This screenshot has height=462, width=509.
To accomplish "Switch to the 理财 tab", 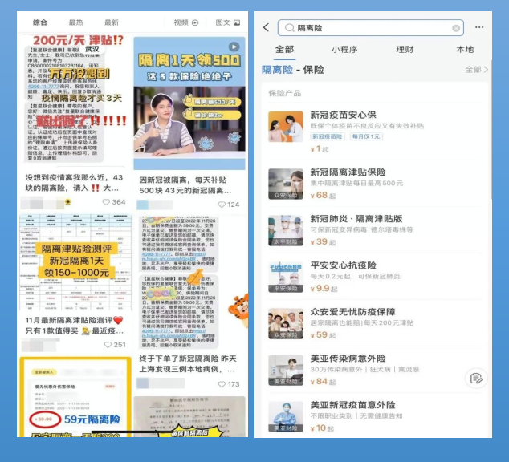I will click(405, 50).
